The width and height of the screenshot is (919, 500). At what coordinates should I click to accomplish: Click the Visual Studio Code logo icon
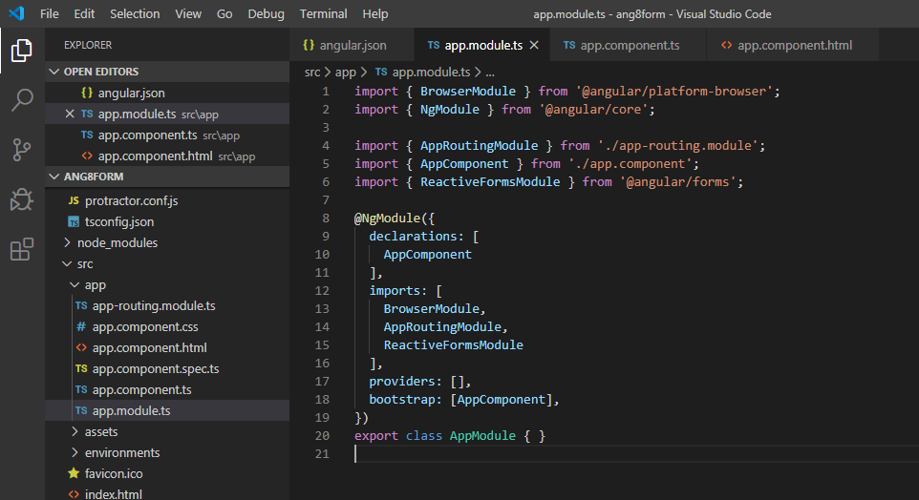coord(16,12)
